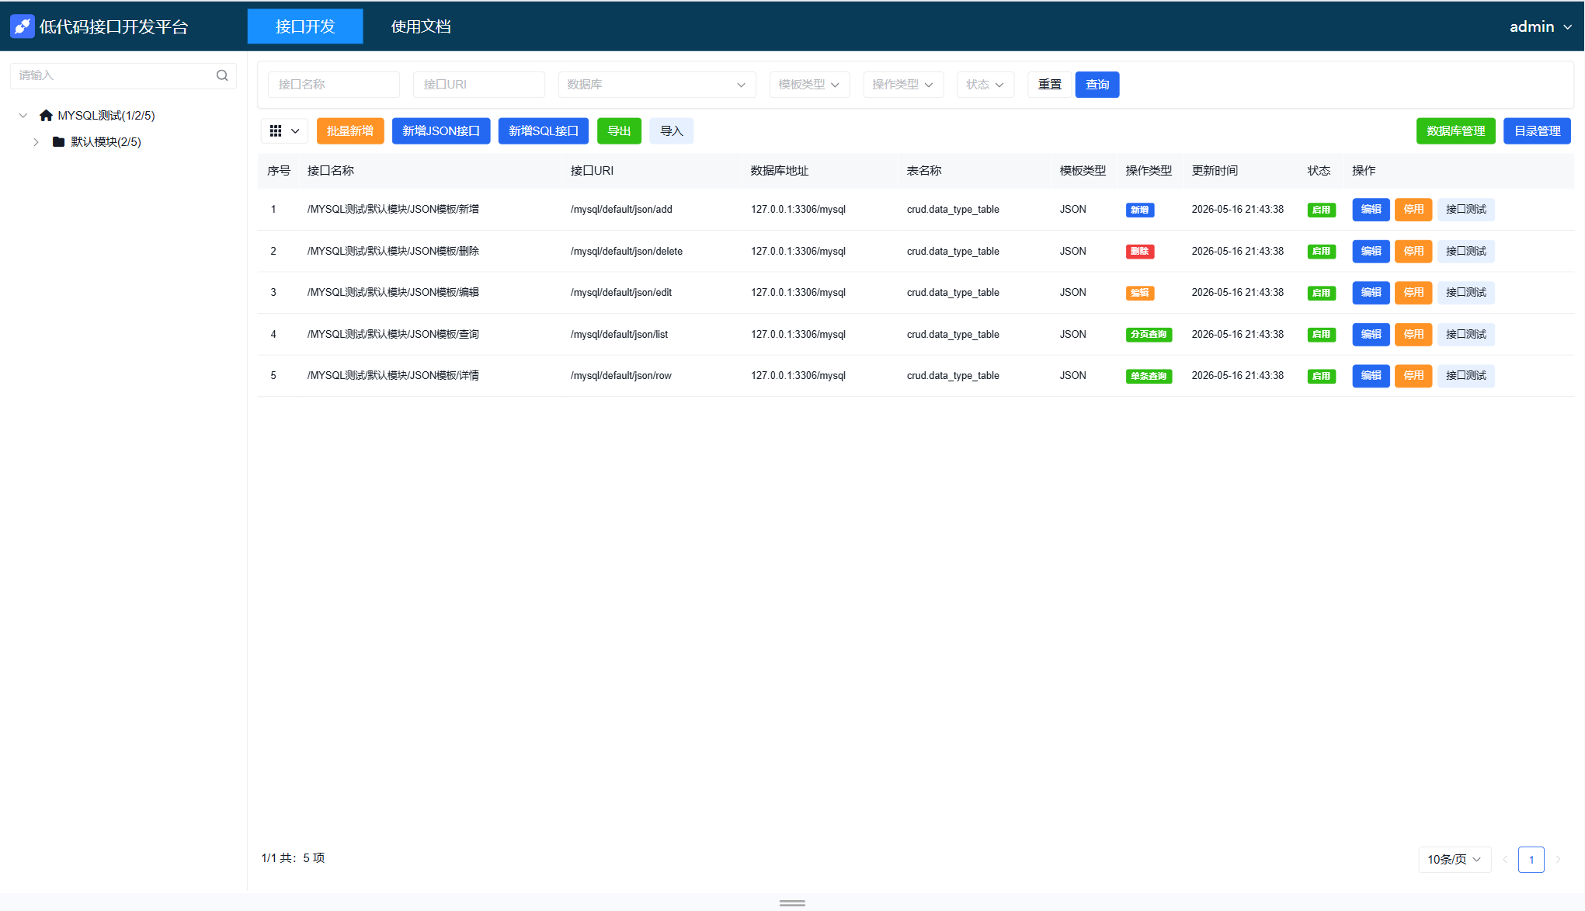Screen dimensions: 1585x911
Task: Click the platform rocket logo icon
Action: click(x=22, y=26)
